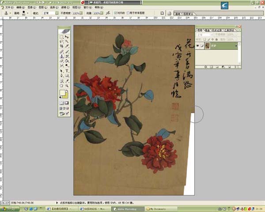The image size is (265, 212).
Task: Toggle the brush link box on 背景 layer
Action: [x=202, y=46]
